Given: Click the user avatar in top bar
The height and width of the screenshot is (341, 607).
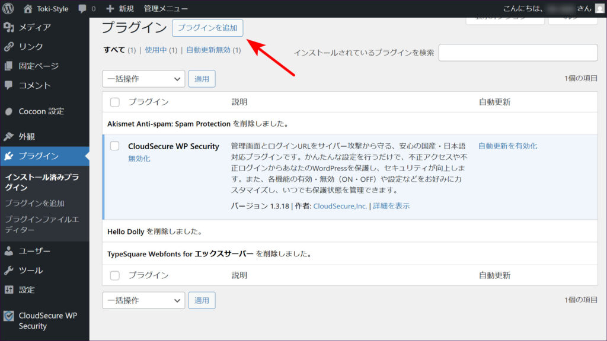Looking at the screenshot, I should tap(600, 9).
